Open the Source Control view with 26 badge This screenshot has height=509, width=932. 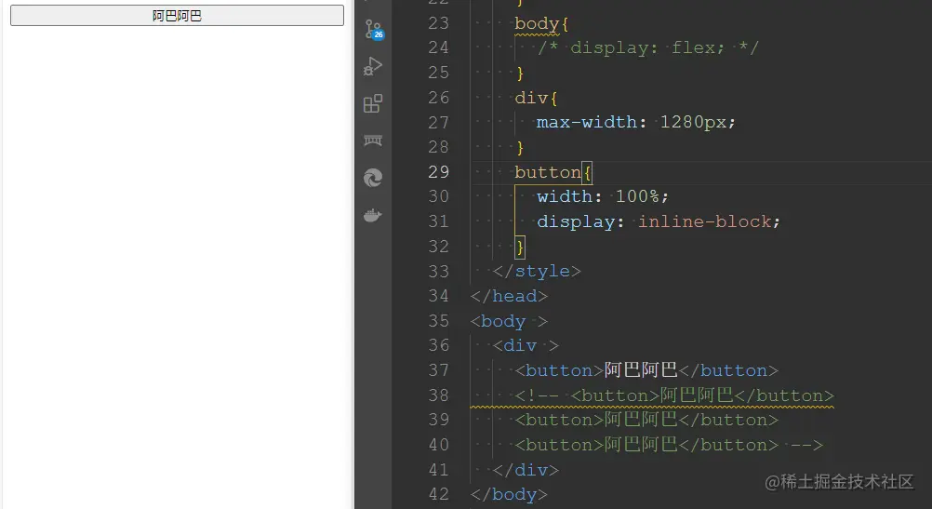[374, 29]
